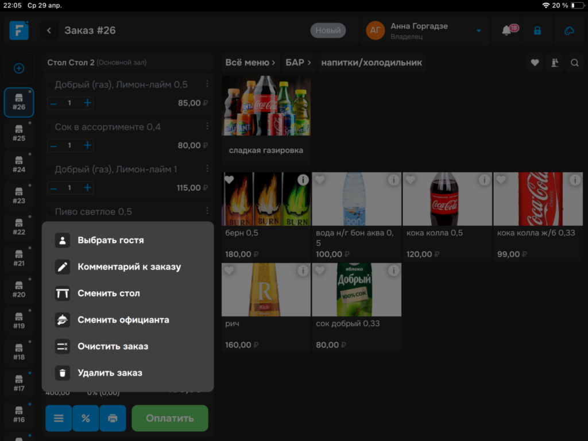Show info for берн 0,5
This screenshot has width=588, height=441.
click(x=303, y=180)
